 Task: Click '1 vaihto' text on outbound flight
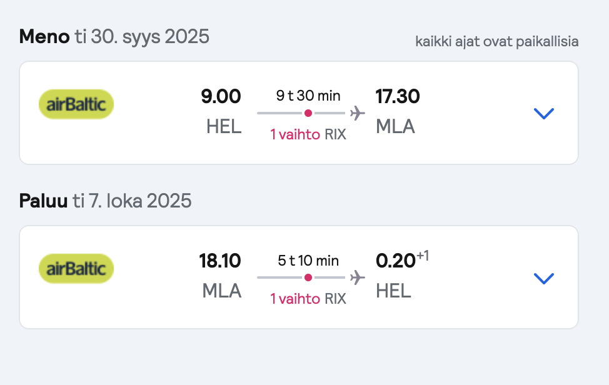[295, 134]
